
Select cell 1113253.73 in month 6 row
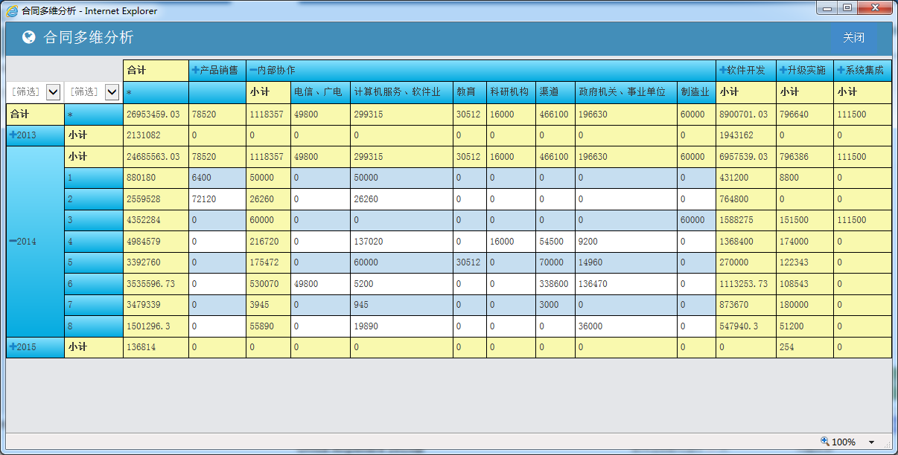pyautogui.click(x=746, y=284)
